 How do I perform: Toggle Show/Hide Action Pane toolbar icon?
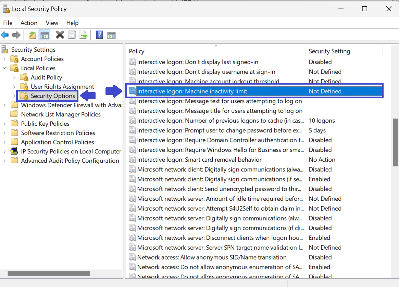point(111,35)
